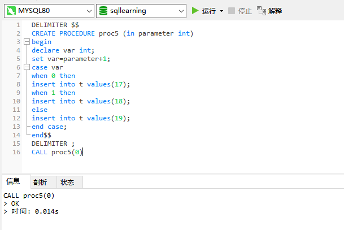
Task: Open the MYSQL80 connection dropdown
Action: 89,11
